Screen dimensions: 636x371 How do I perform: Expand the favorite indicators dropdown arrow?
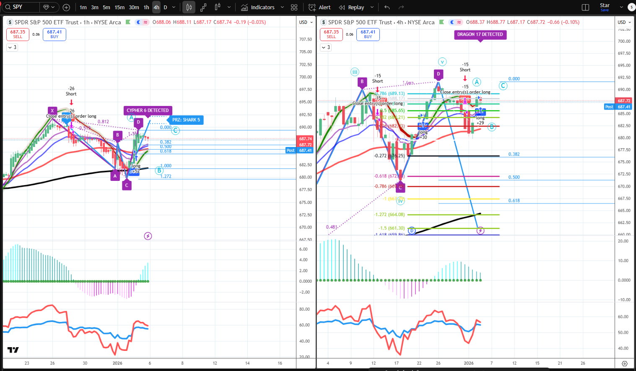(282, 7)
